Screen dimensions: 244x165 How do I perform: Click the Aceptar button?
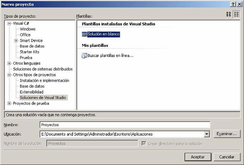click(198, 157)
